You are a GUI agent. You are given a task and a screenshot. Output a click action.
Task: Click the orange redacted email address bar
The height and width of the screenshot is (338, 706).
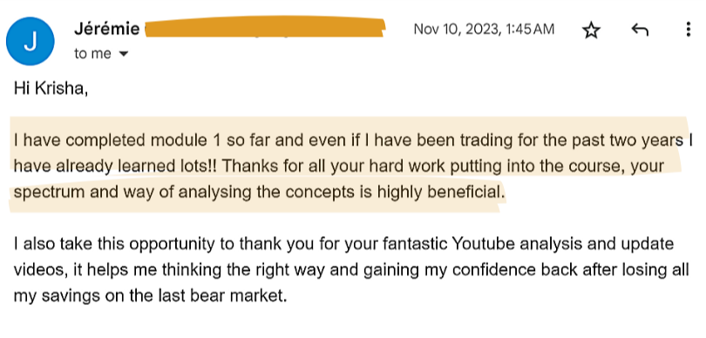[265, 28]
